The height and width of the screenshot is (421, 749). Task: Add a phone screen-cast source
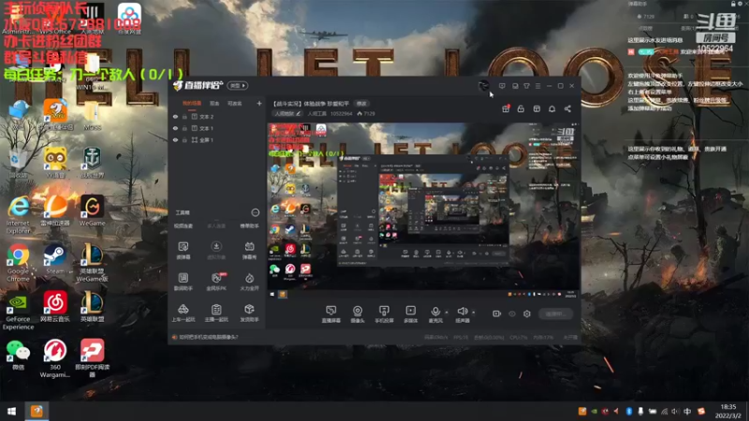pyautogui.click(x=384, y=314)
